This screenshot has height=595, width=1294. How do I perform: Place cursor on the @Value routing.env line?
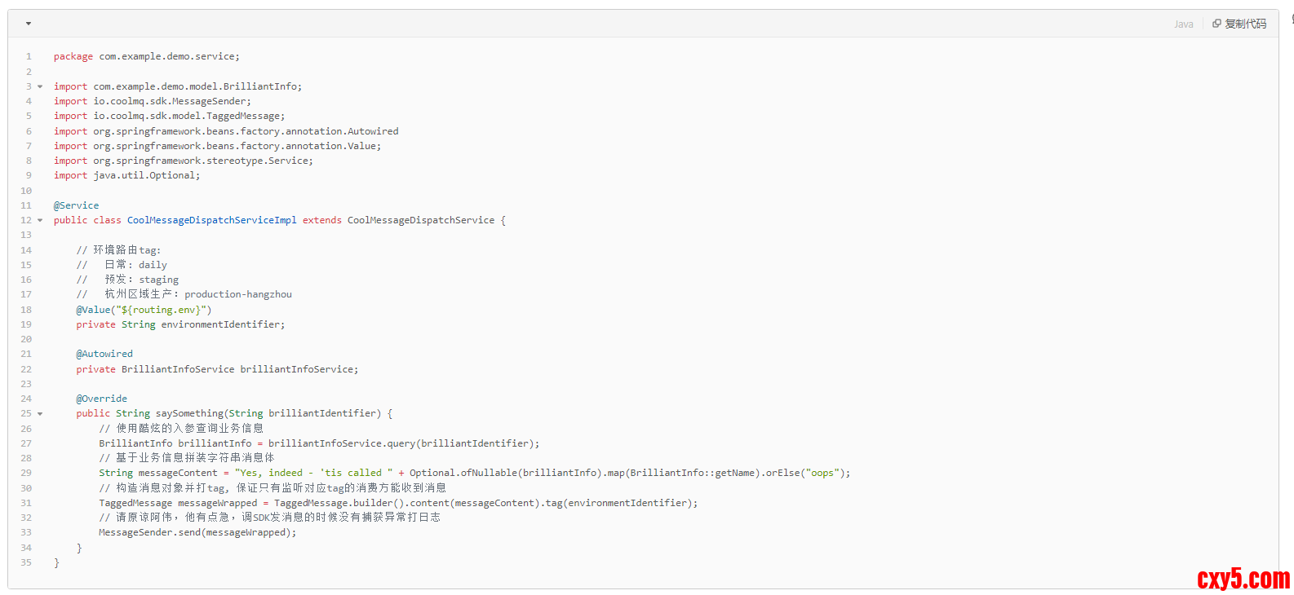[x=144, y=310]
